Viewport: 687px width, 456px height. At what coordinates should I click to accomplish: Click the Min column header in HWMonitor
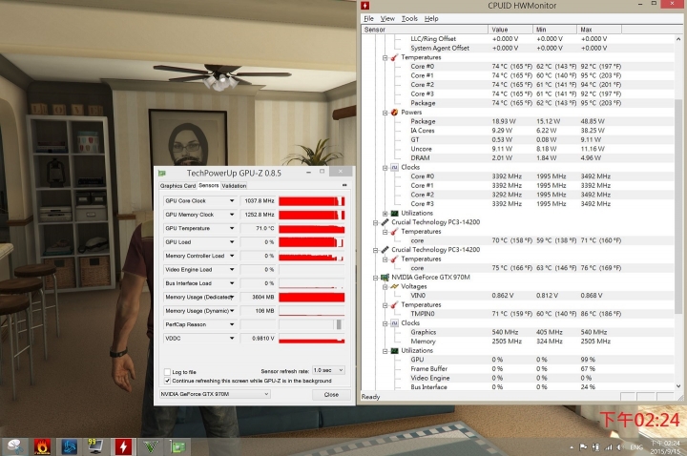coord(554,30)
